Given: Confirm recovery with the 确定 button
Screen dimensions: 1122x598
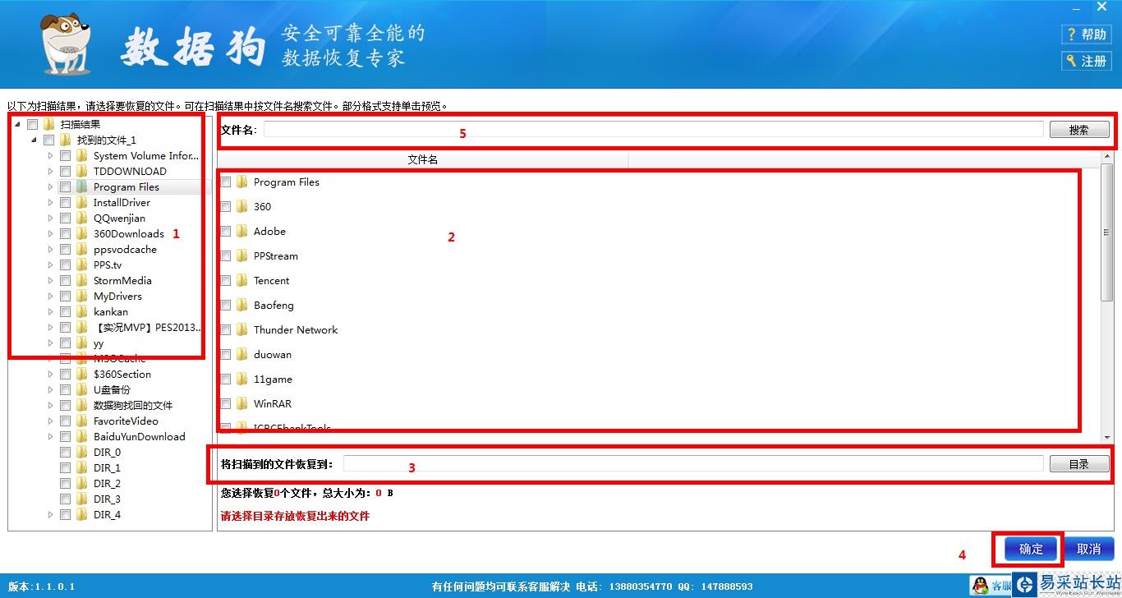Looking at the screenshot, I should click(x=1031, y=550).
